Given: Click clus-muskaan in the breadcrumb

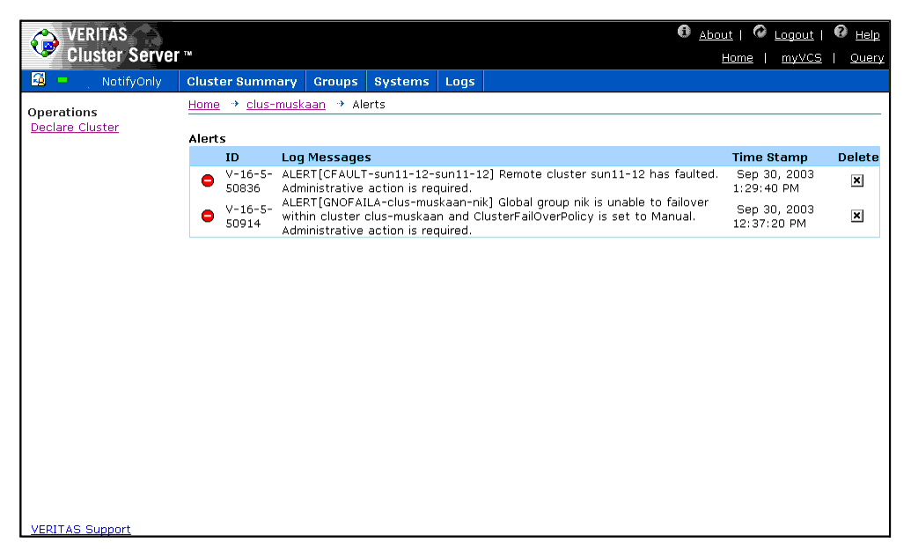Looking at the screenshot, I should pyautogui.click(x=285, y=105).
